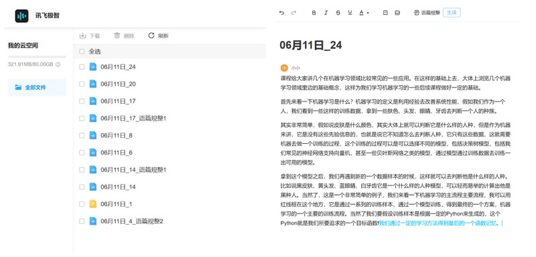Screen dimensions: 536x257
Task: Open the font color dropdown arrow
Action: pyautogui.click(x=368, y=13)
